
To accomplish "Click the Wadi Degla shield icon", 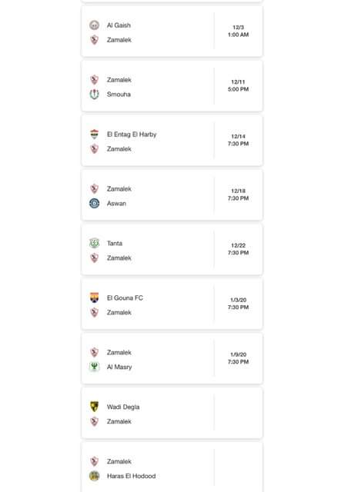I will 94,407.
